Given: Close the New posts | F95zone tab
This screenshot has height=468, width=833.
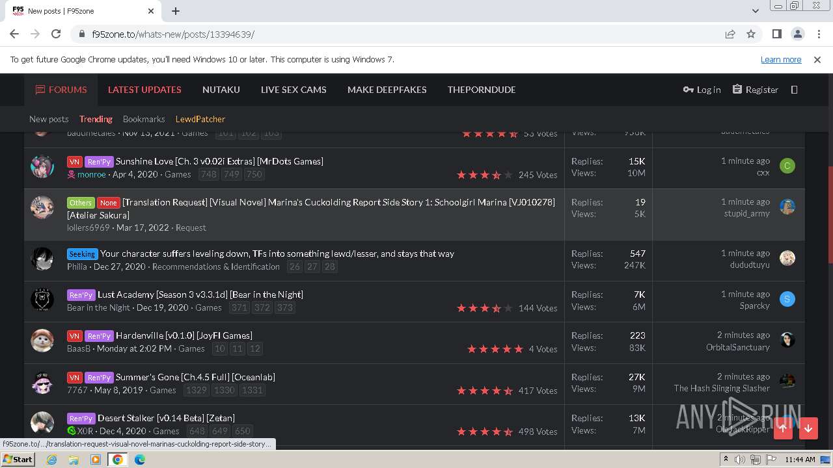Looking at the screenshot, I should [x=151, y=11].
